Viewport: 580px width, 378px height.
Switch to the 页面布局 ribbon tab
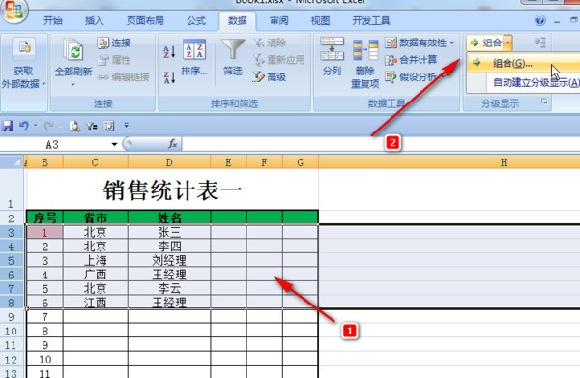(x=145, y=20)
